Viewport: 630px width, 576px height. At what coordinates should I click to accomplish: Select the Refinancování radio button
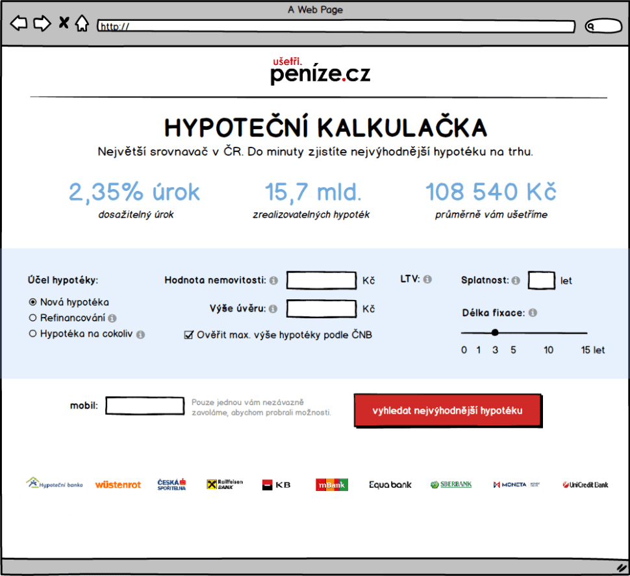pyautogui.click(x=33, y=318)
